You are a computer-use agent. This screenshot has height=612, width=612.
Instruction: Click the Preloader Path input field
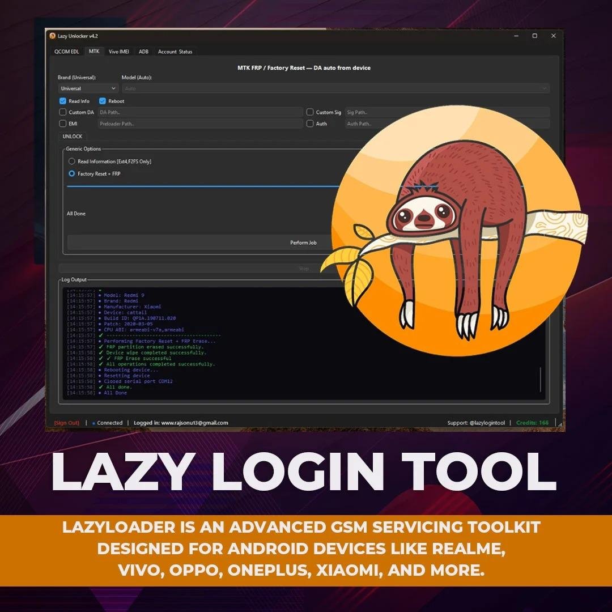tap(200, 124)
